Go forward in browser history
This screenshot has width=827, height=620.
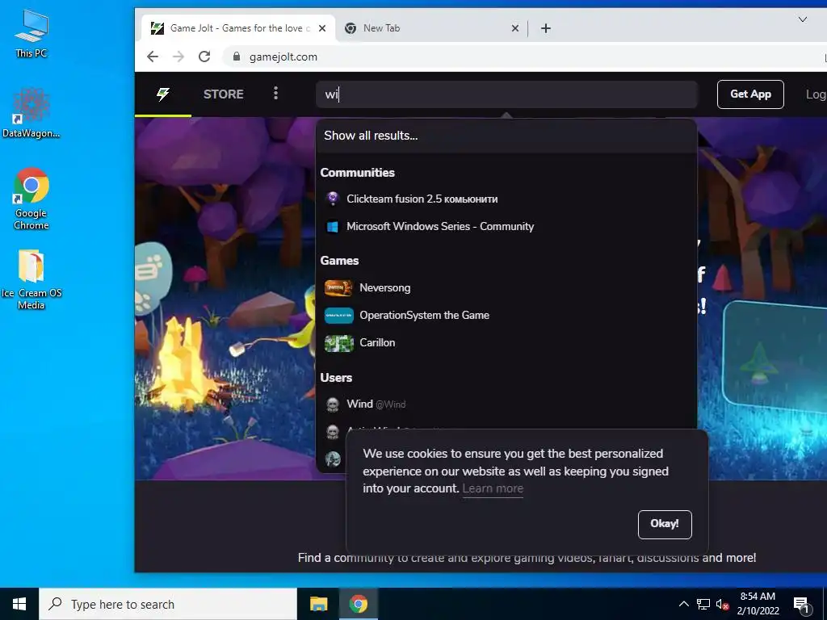178,57
